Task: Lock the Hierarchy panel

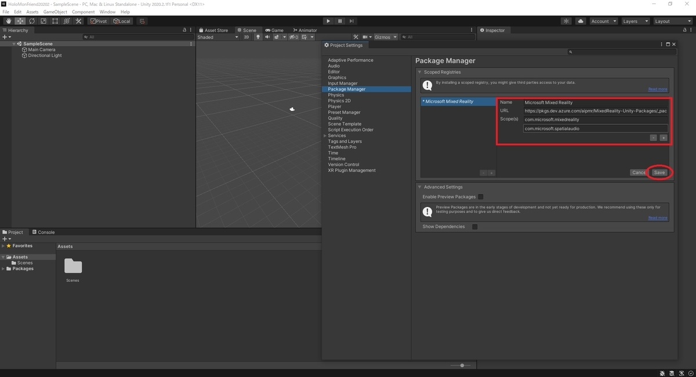Action: coord(185,30)
